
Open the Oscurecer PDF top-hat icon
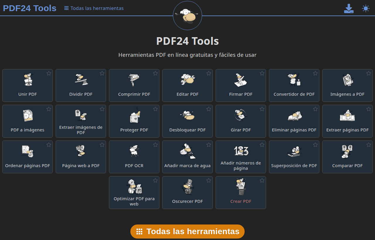tap(187, 187)
